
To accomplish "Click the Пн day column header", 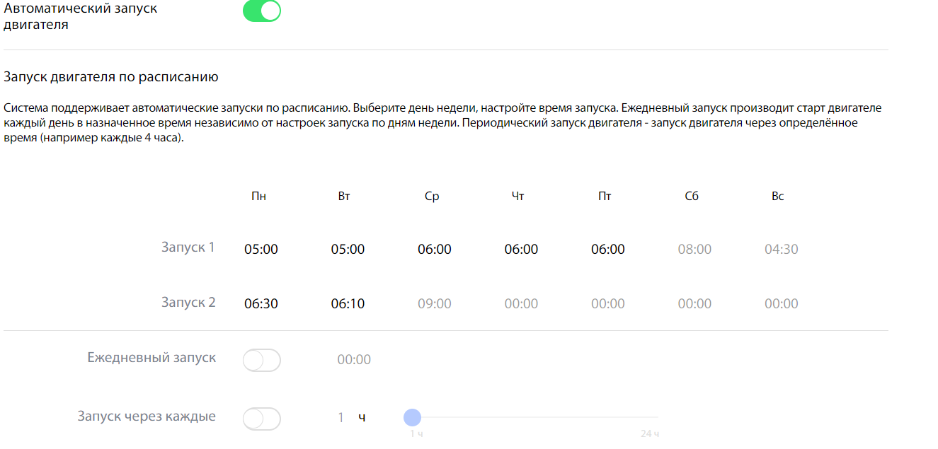I will click(x=258, y=197).
